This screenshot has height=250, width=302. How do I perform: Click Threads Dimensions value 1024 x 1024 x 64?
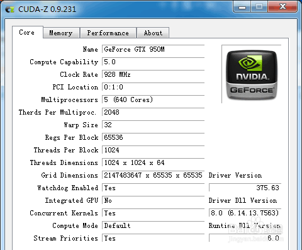(x=154, y=162)
